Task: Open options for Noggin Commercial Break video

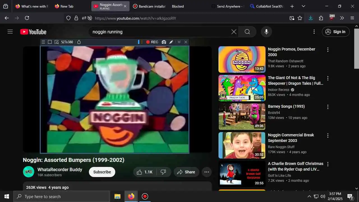Action: coord(328,136)
